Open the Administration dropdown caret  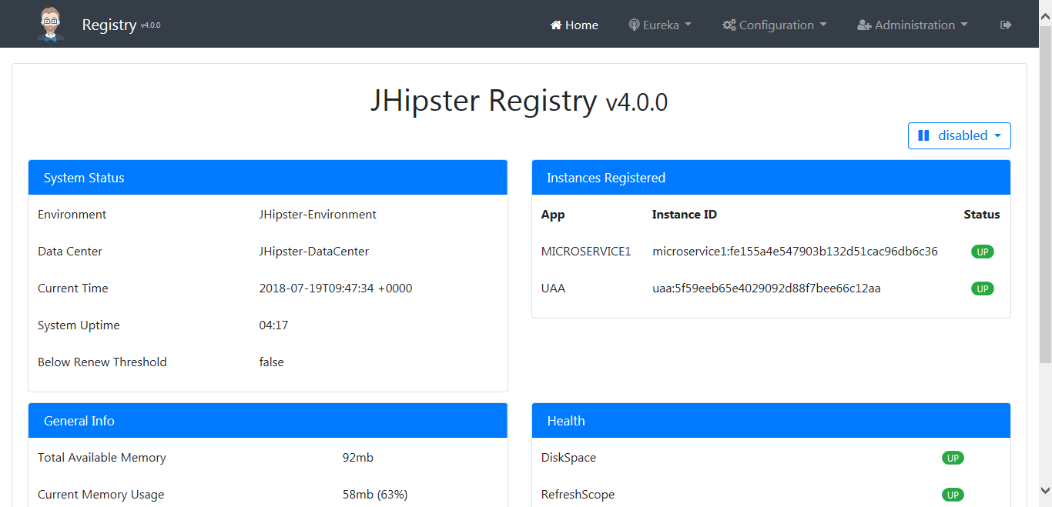[x=963, y=25]
